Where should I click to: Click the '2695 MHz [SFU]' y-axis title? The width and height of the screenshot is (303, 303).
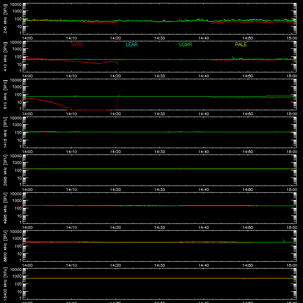(5, 170)
